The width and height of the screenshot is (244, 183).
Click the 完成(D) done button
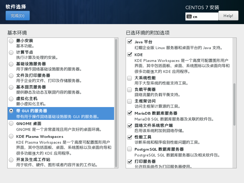tap(18, 16)
